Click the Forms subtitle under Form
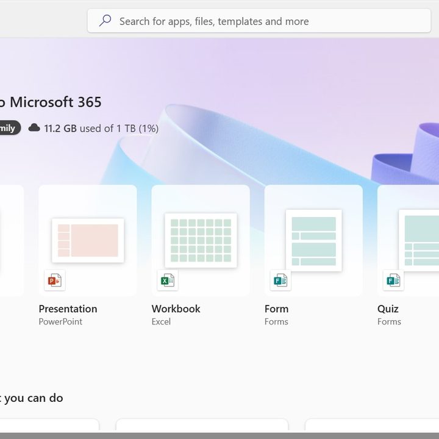This screenshot has height=439, width=439. click(x=276, y=321)
